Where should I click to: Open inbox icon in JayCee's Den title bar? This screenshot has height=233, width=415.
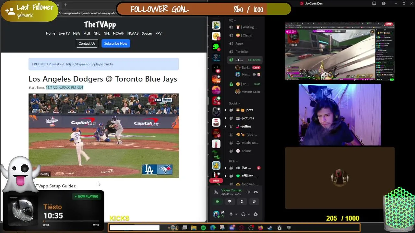(374, 4)
